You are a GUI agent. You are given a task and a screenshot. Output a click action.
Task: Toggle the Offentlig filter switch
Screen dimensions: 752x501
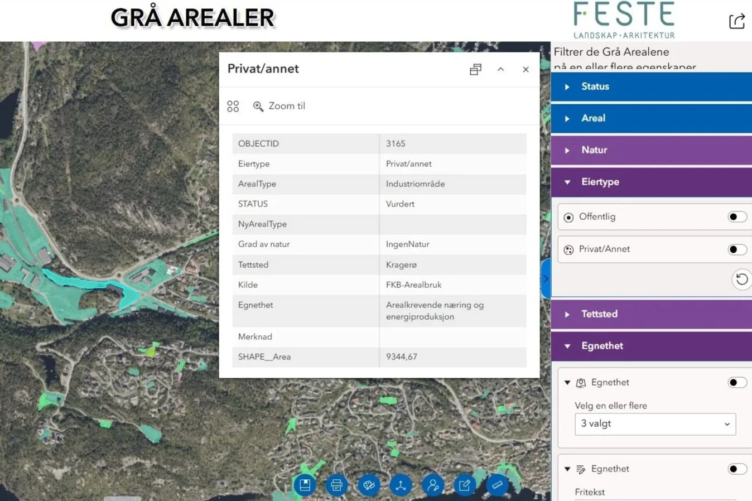pos(737,216)
